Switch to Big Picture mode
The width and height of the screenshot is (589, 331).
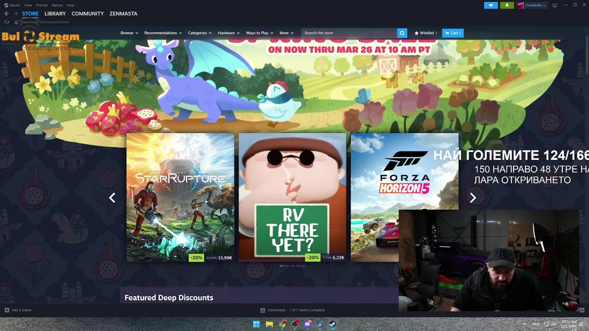[x=554, y=5]
